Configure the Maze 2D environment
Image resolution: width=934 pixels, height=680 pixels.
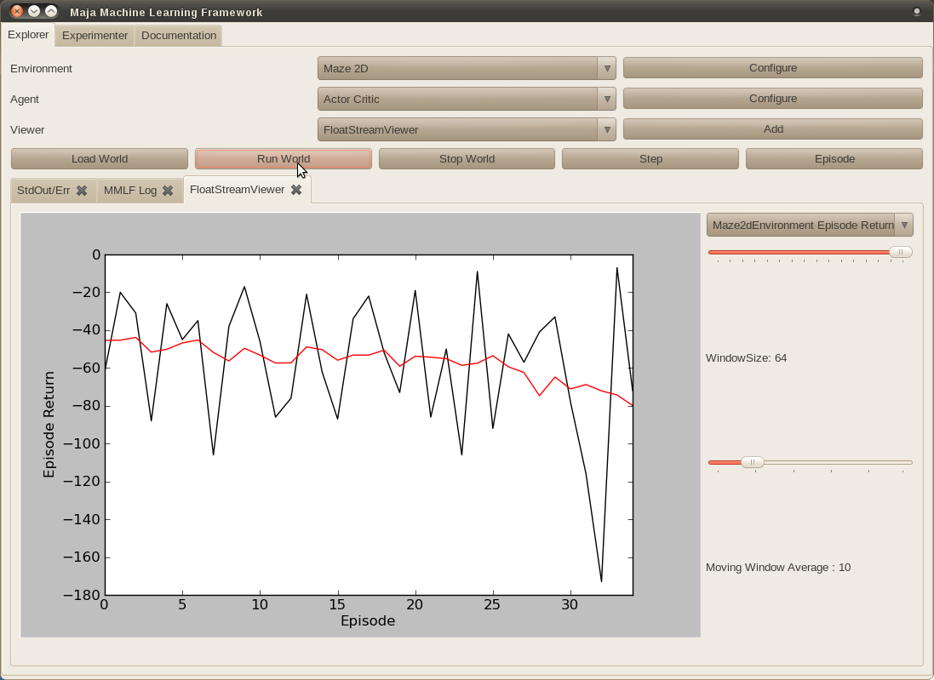[772, 68]
